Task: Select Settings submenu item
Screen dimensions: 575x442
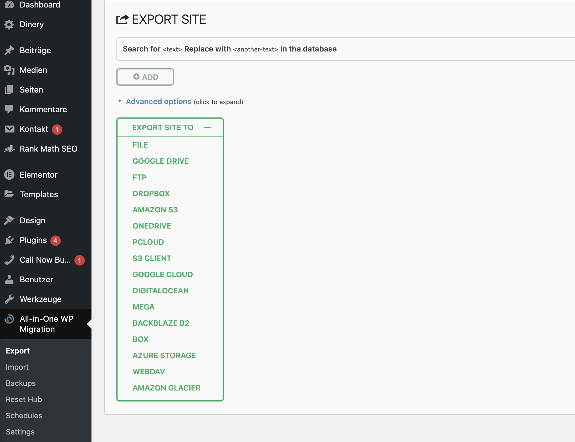Action: [20, 432]
